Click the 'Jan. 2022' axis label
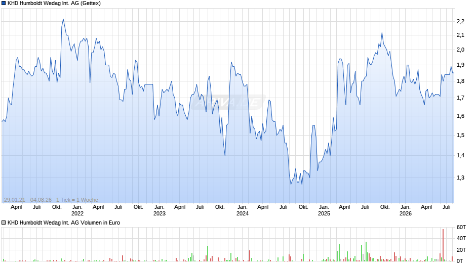476x266 pixels. click(77, 210)
